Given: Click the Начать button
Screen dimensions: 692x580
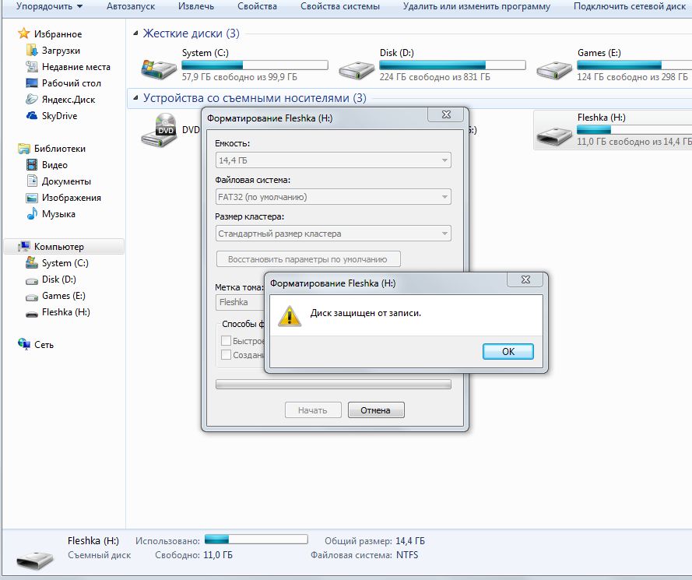Looking at the screenshot, I should 313,410.
